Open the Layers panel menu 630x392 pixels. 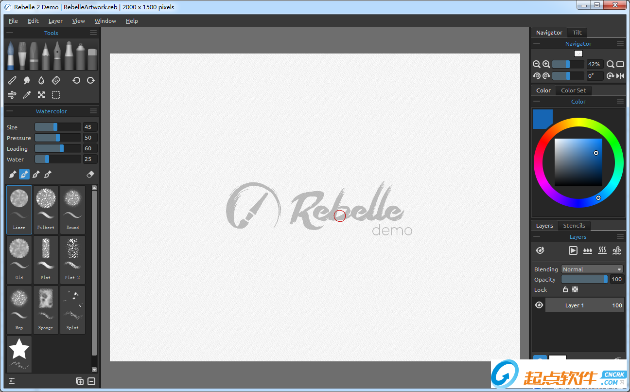click(x=620, y=236)
